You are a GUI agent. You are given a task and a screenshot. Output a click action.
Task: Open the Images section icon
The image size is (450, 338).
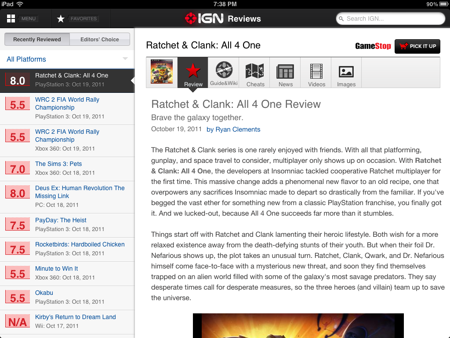pyautogui.click(x=346, y=73)
